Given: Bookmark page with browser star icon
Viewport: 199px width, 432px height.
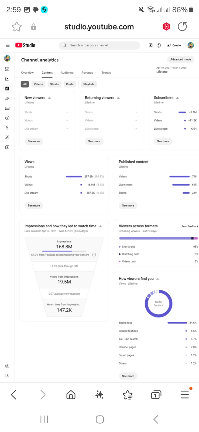Looking at the screenshot, I should coord(17,27).
